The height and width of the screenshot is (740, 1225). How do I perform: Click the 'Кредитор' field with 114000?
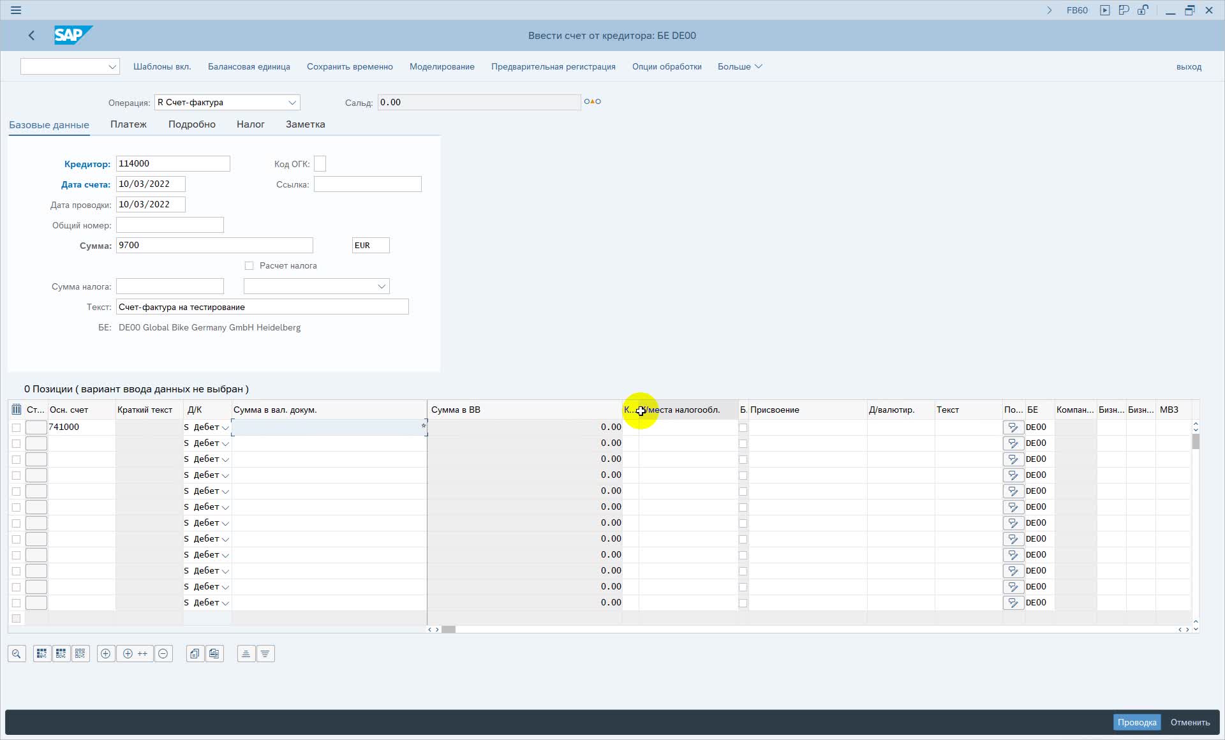coord(173,164)
